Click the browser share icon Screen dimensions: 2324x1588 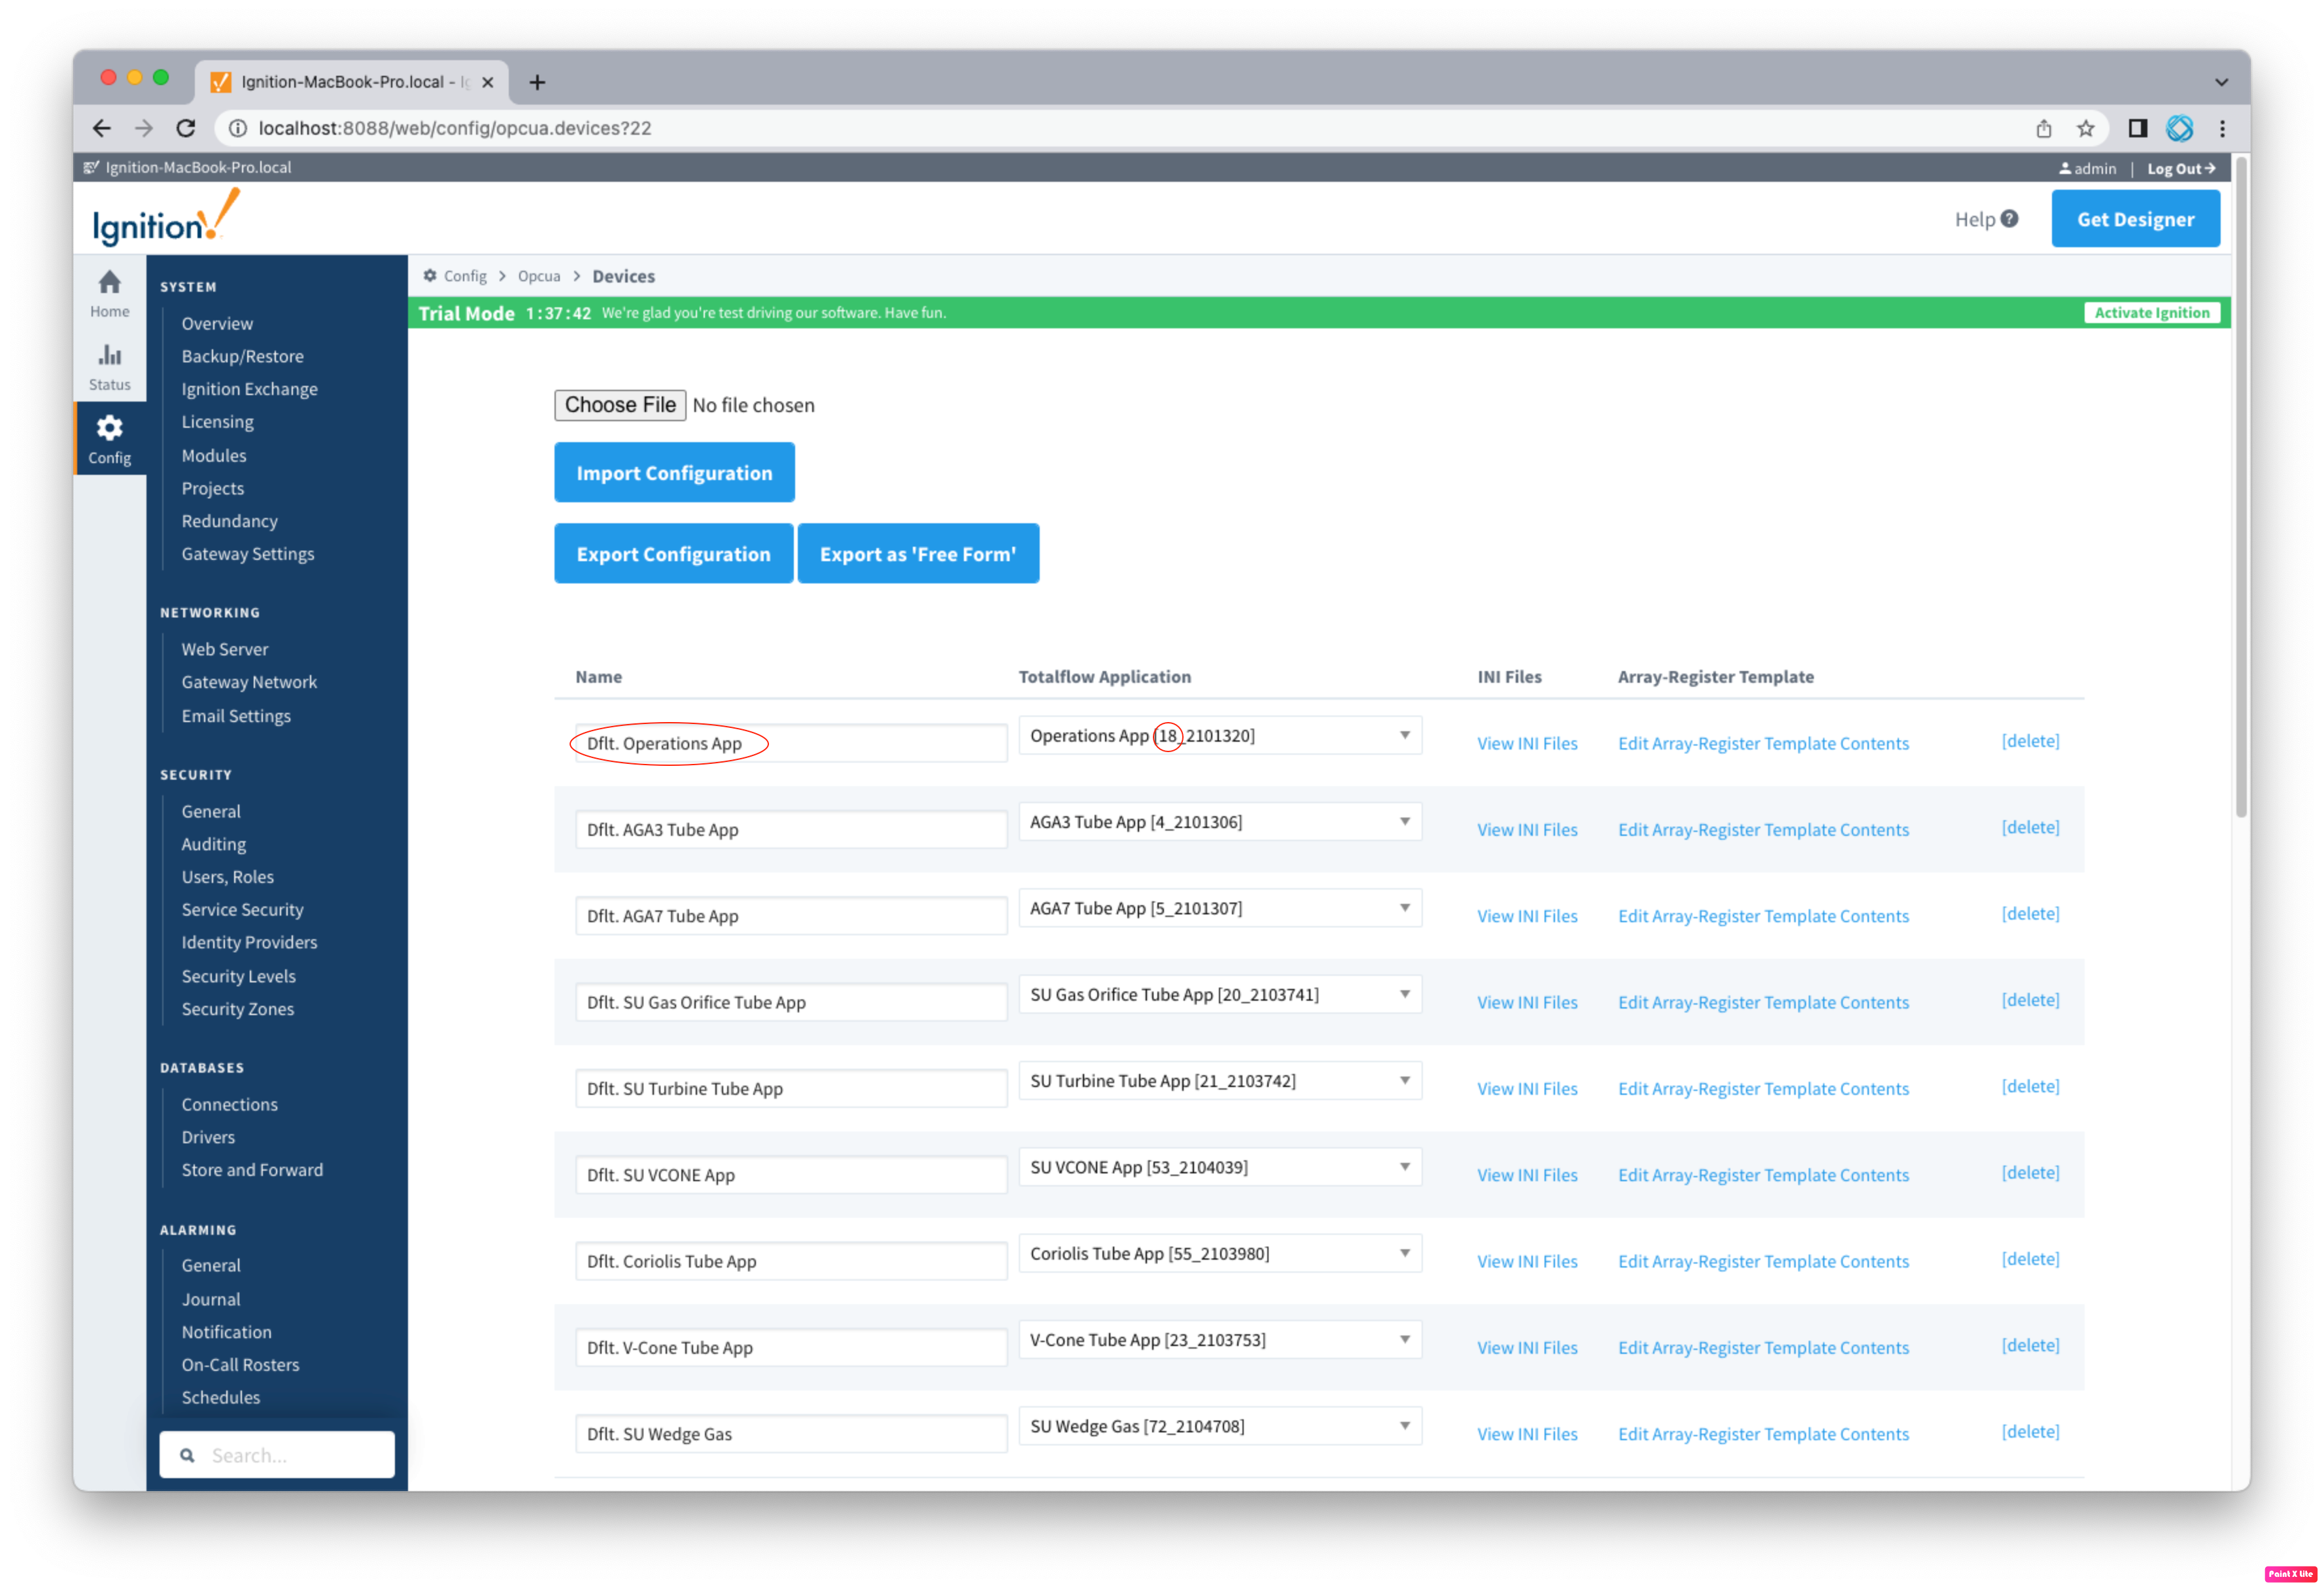click(2044, 128)
